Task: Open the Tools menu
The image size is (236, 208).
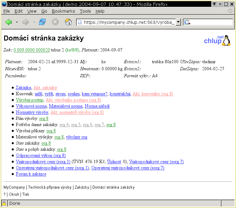Action: tap(85, 11)
